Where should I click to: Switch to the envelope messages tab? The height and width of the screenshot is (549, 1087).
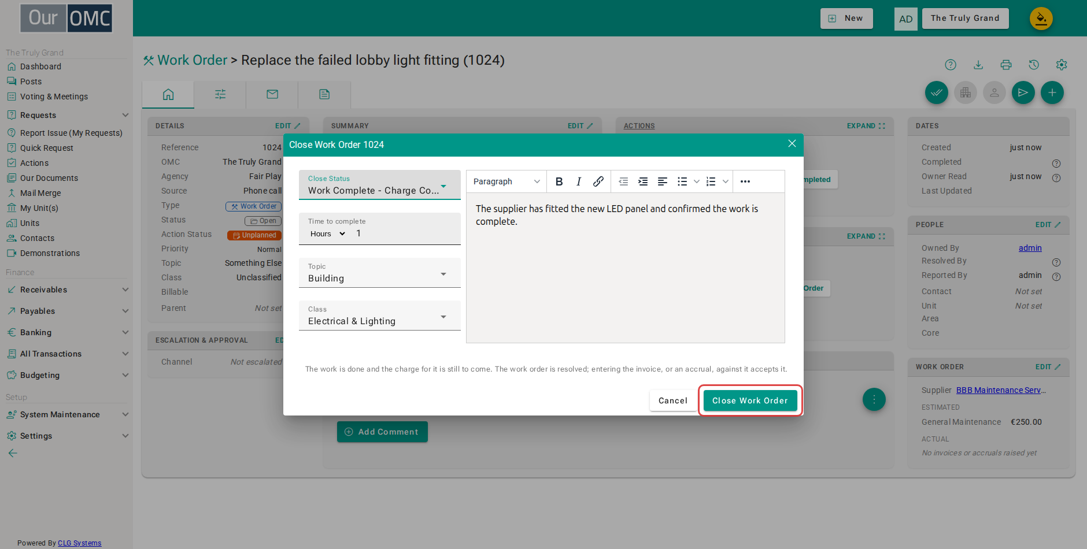(x=272, y=94)
